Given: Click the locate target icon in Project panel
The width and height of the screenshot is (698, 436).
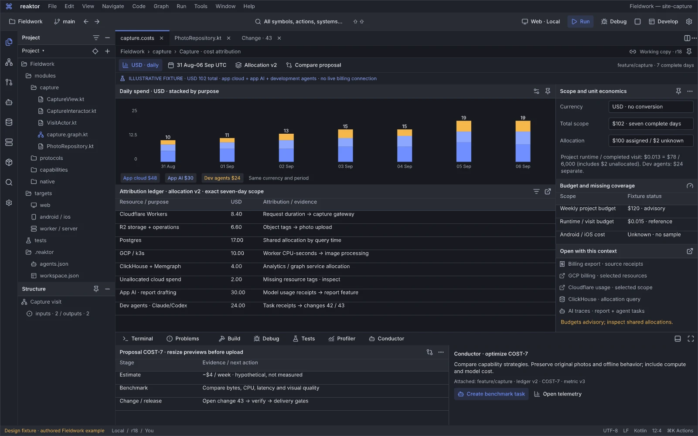Looking at the screenshot, I should pos(95,51).
